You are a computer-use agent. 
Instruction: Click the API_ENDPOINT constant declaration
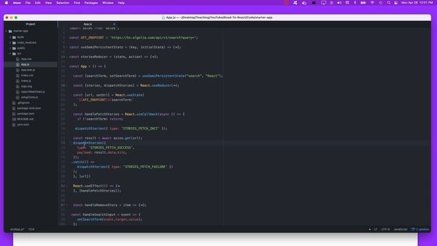[x=92, y=38]
